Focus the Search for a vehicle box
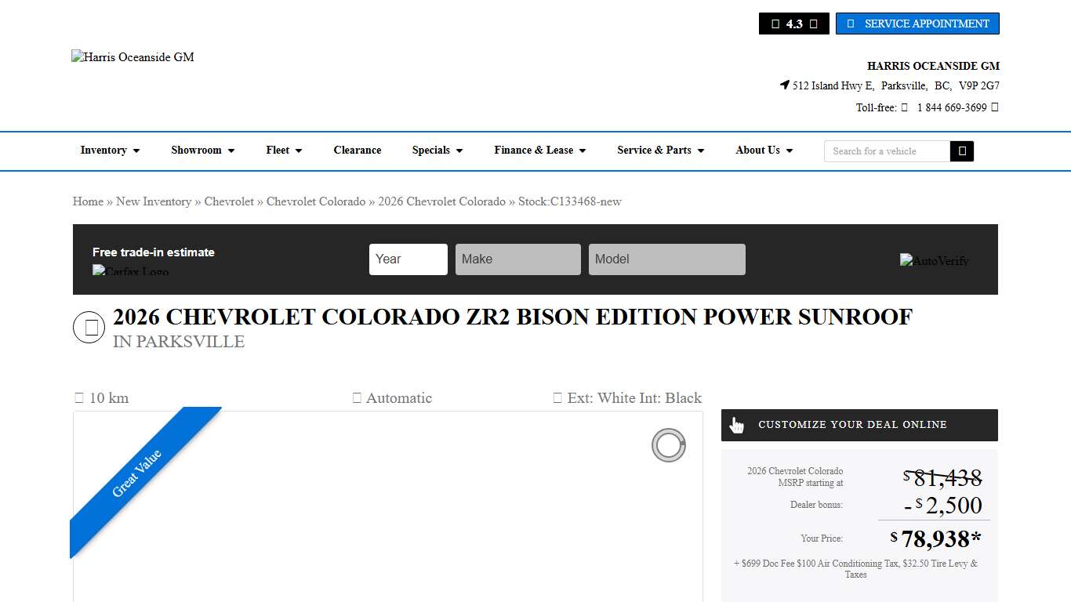 click(886, 151)
